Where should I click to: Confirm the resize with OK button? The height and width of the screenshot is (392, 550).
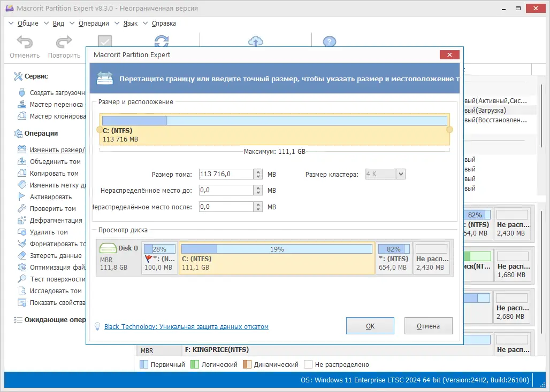click(370, 326)
